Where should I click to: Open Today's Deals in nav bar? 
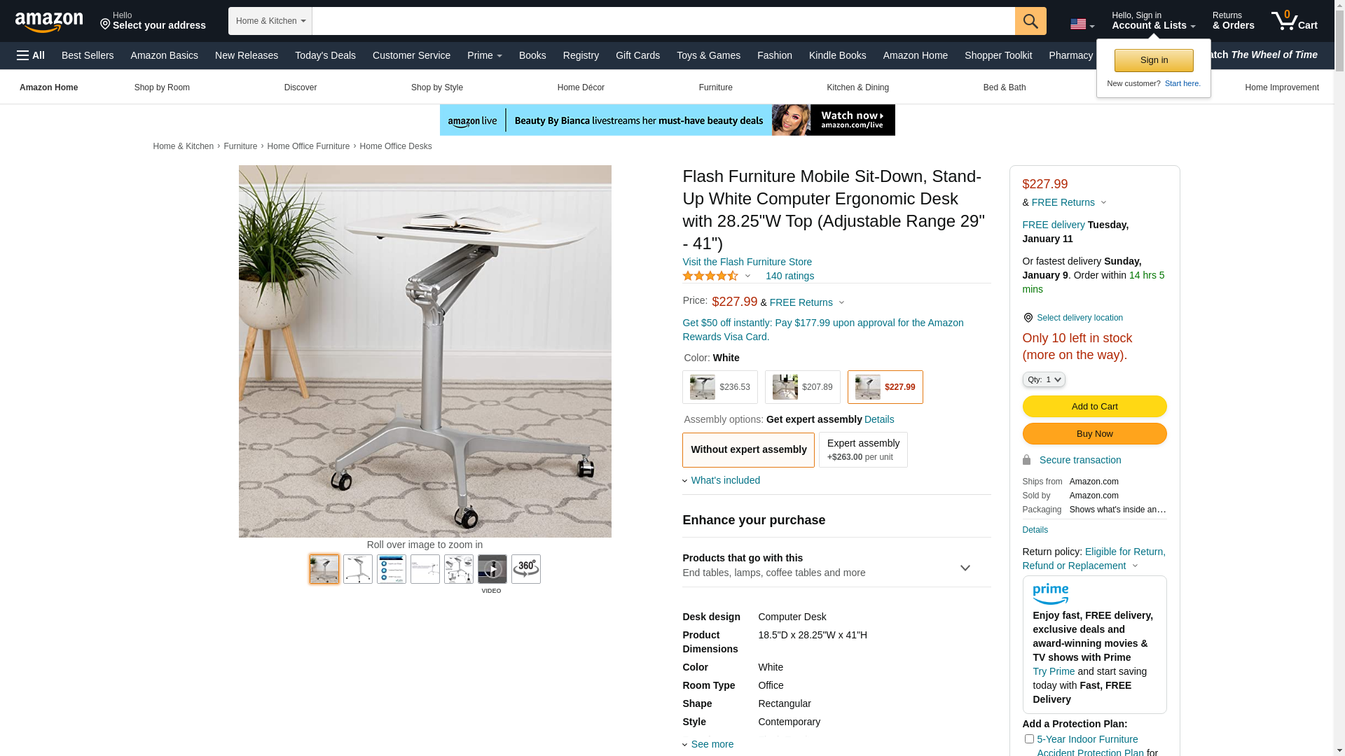point(325,55)
